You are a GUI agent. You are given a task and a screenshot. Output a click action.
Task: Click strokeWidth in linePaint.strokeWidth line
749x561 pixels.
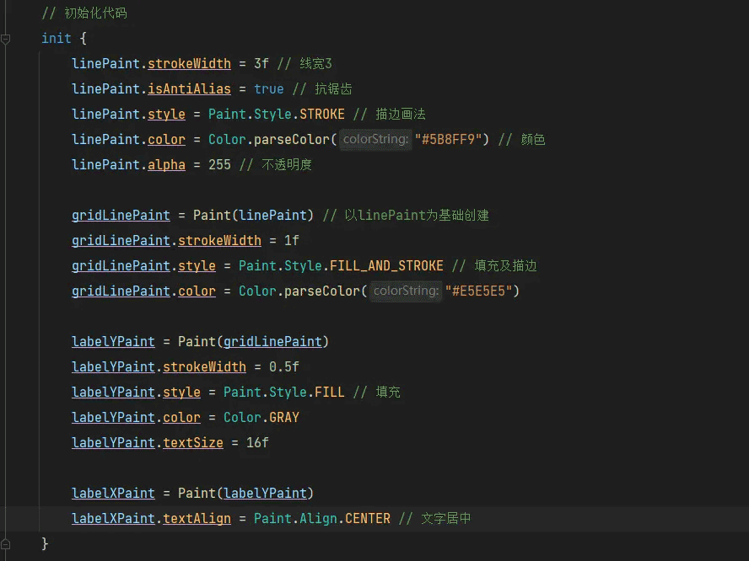(x=189, y=63)
